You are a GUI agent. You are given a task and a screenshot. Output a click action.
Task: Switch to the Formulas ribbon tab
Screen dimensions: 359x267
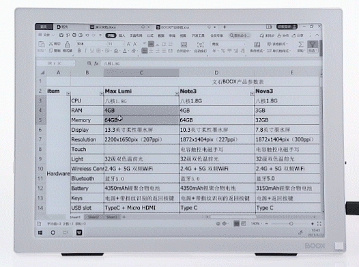pos(150,36)
